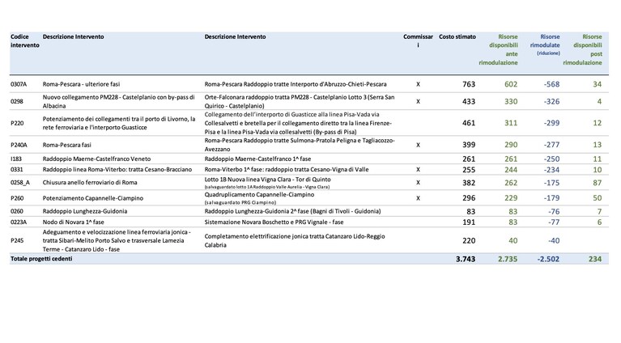This screenshot has height=343, width=621.
Task: Select the Quadruplicamento Capannelle-Ciampino description
Action: point(259,195)
